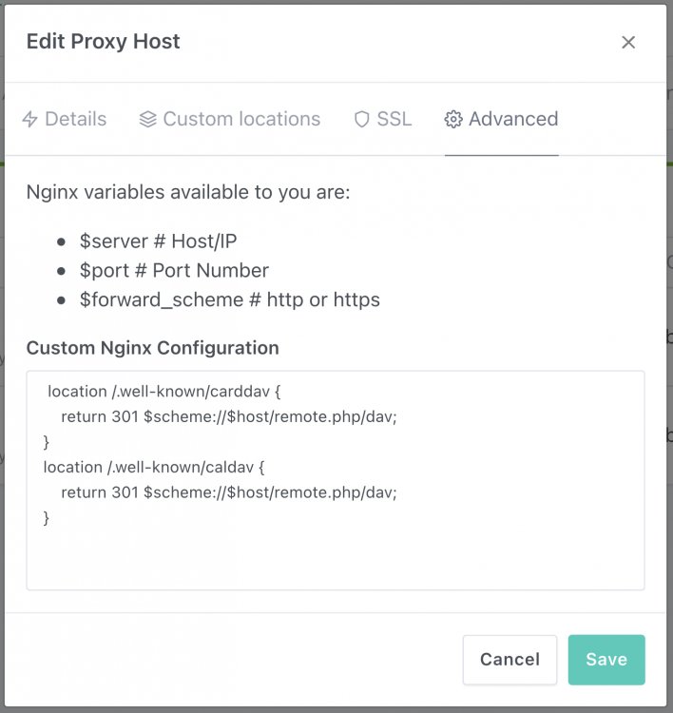Click the stacked layers Custom locations icon
Screen dimensions: 673x713
tap(147, 119)
